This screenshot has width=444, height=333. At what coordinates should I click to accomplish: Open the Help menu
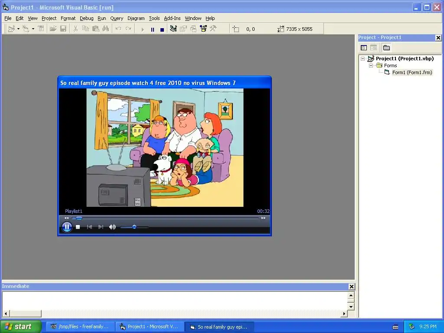point(210,18)
